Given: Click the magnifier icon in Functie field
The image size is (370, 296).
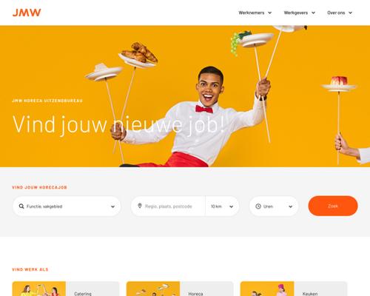Looking at the screenshot, I should [21, 206].
